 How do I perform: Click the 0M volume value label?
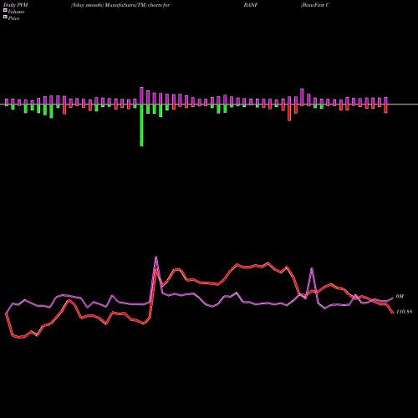pyautogui.click(x=400, y=296)
